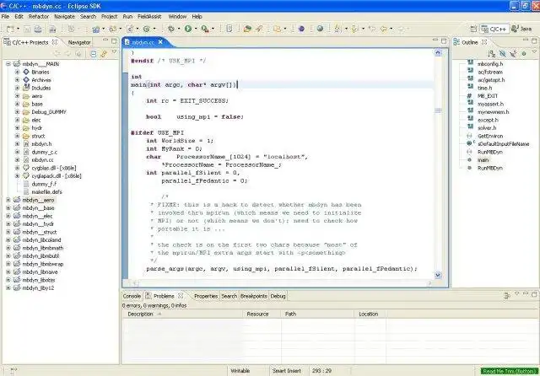Image resolution: width=540 pixels, height=376 pixels.
Task: Open the Run button dropdown arrow
Action: (196, 30)
